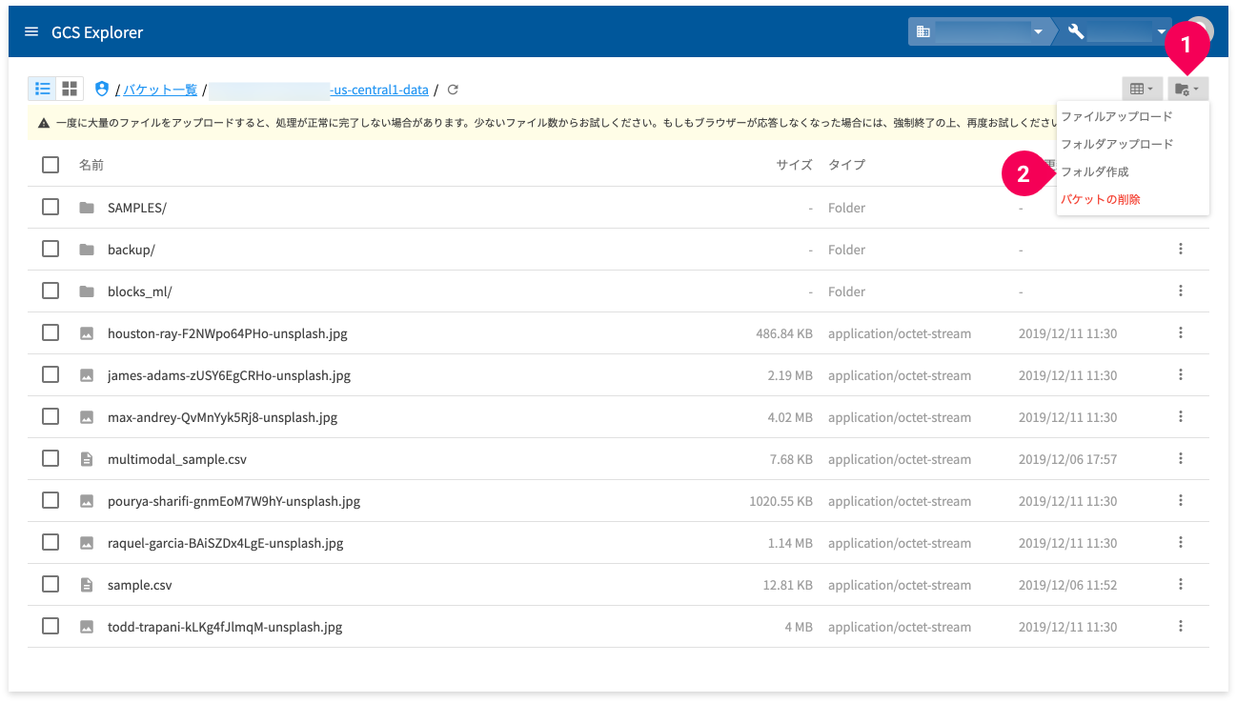This screenshot has height=703, width=1237.
Task: Open more options for blocks_ml/ row
Action: click(x=1181, y=291)
